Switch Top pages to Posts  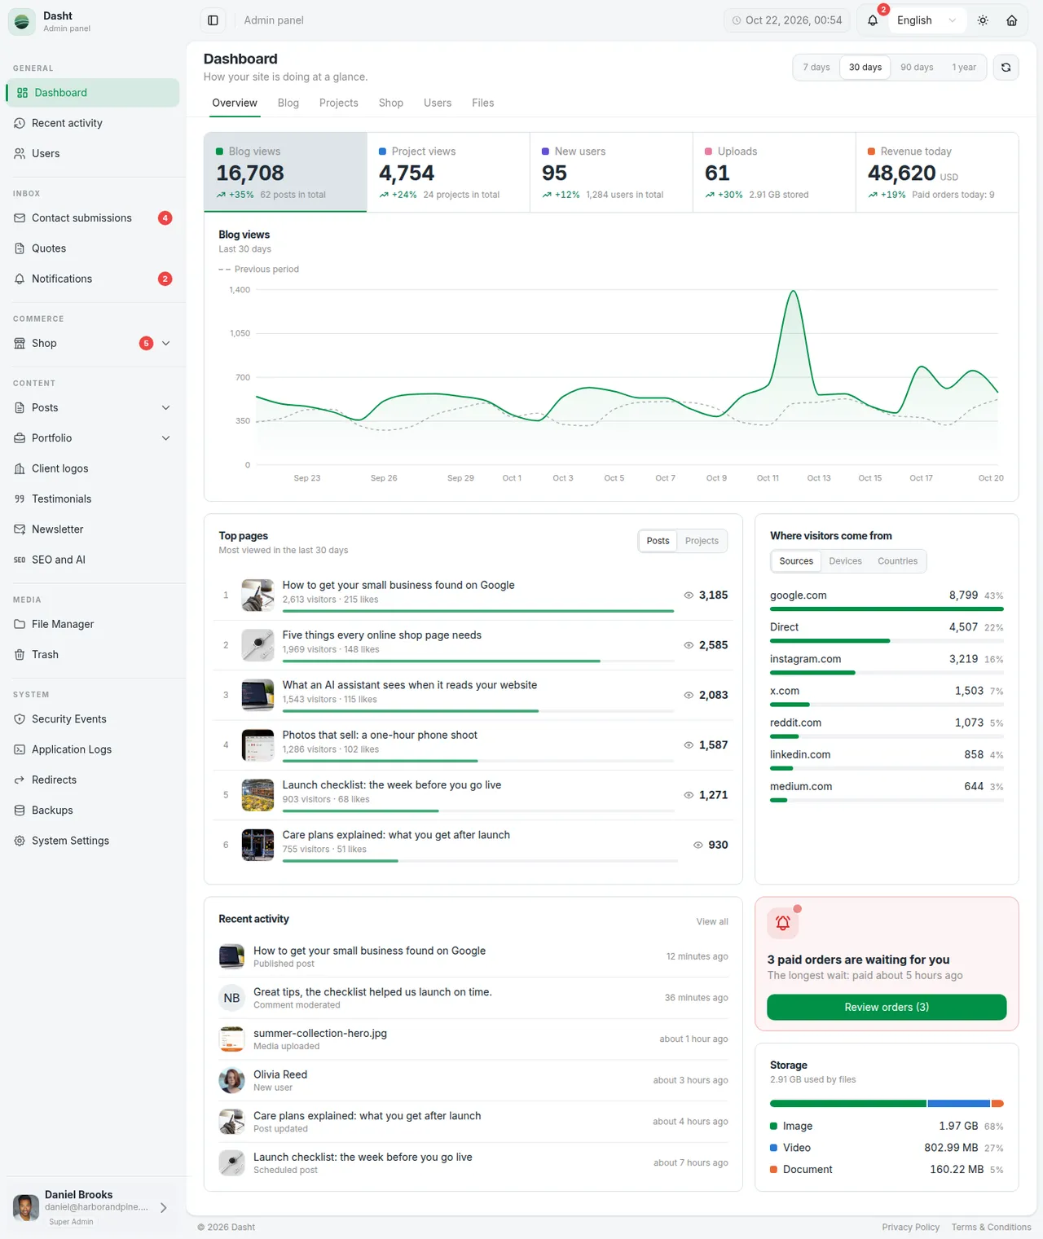coord(658,541)
